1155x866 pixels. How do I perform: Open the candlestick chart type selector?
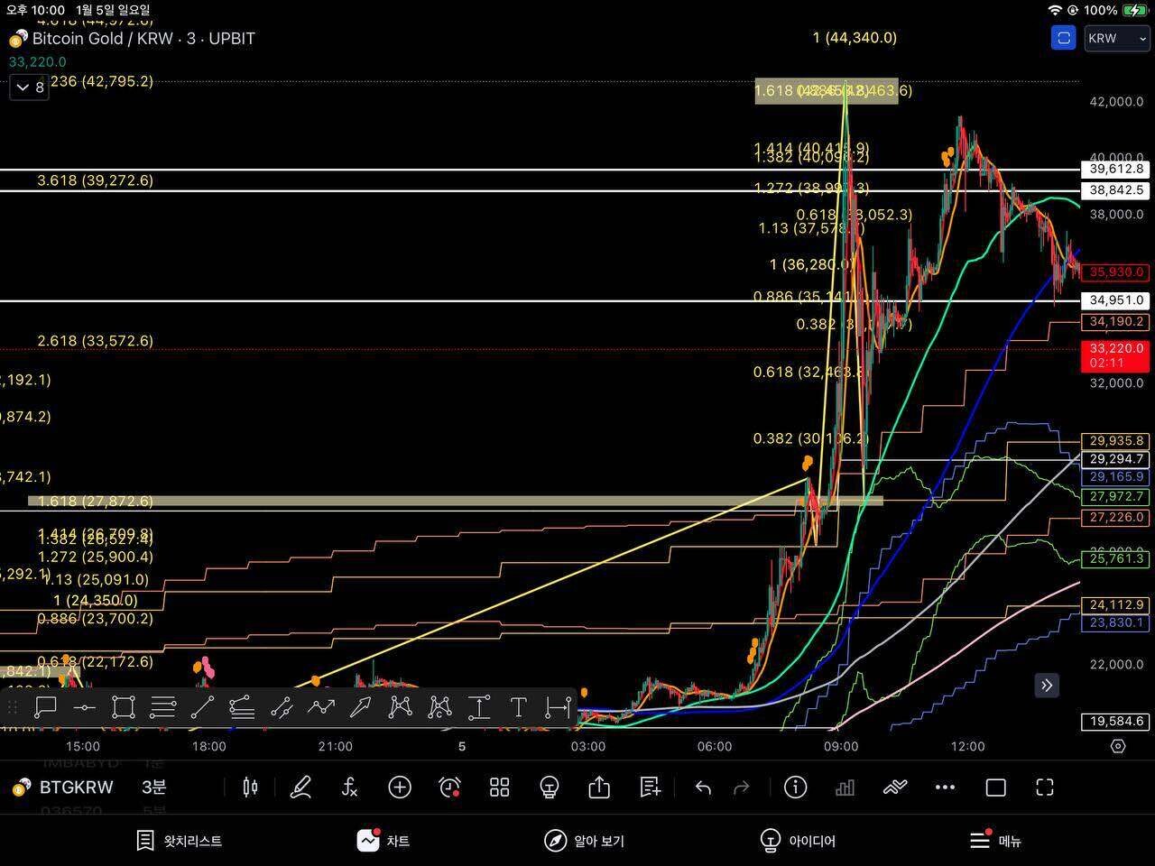(x=250, y=788)
